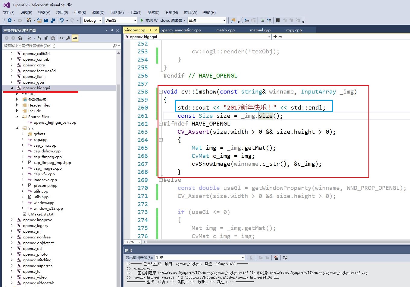Viewport: 410px width, 287px height.
Task: Toggle Show All Files in Solution Explorer
Action: point(53,38)
